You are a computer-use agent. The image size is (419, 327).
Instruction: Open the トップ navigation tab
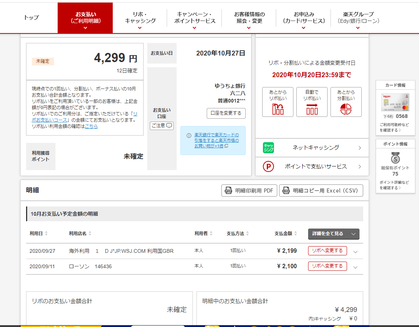31,18
